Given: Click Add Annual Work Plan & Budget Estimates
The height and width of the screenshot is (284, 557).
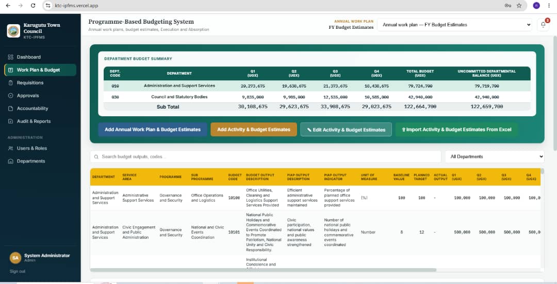Looking at the screenshot, I should [x=153, y=130].
